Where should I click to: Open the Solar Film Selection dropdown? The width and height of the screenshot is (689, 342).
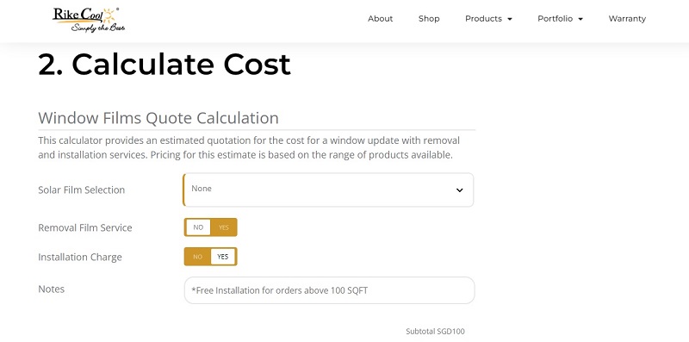[328, 190]
